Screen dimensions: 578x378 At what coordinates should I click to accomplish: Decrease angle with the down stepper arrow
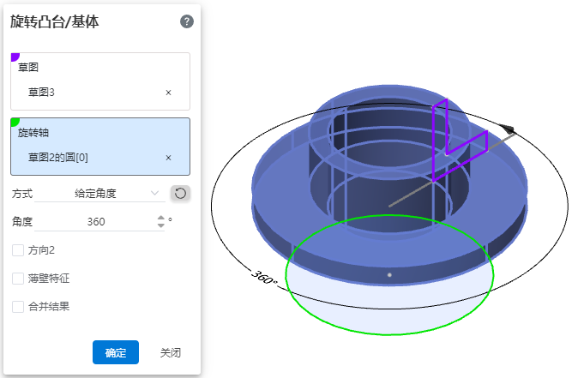pyautogui.click(x=160, y=225)
